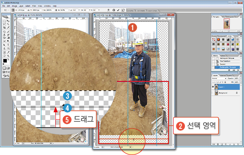
Task: Select the Type tool
Action: (8, 45)
